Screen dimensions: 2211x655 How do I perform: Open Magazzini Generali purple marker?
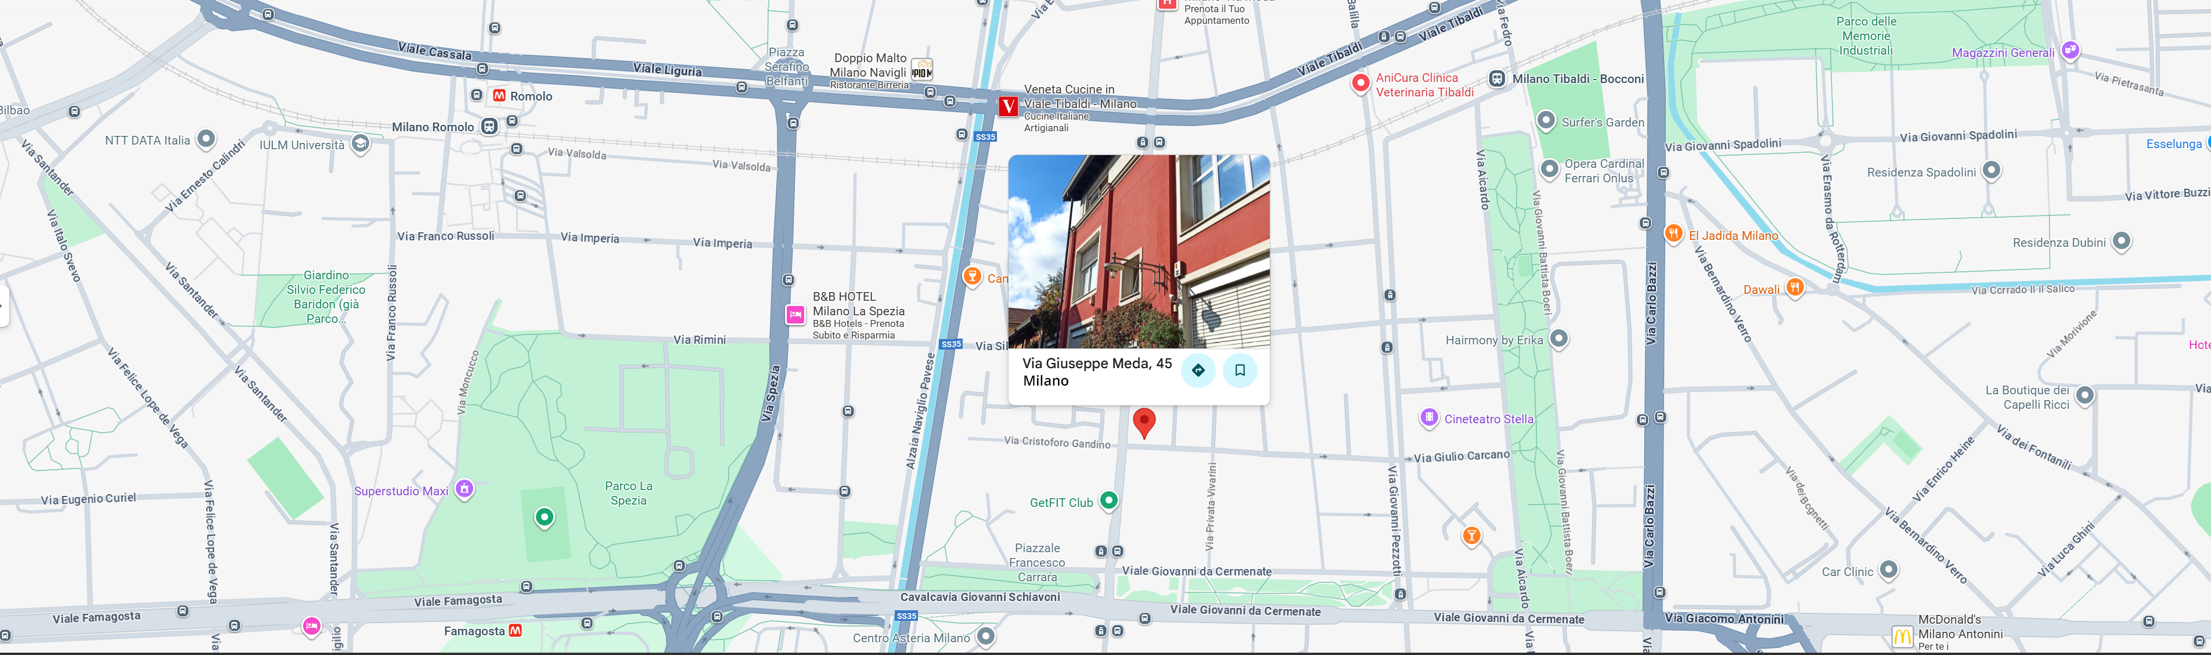(2070, 51)
